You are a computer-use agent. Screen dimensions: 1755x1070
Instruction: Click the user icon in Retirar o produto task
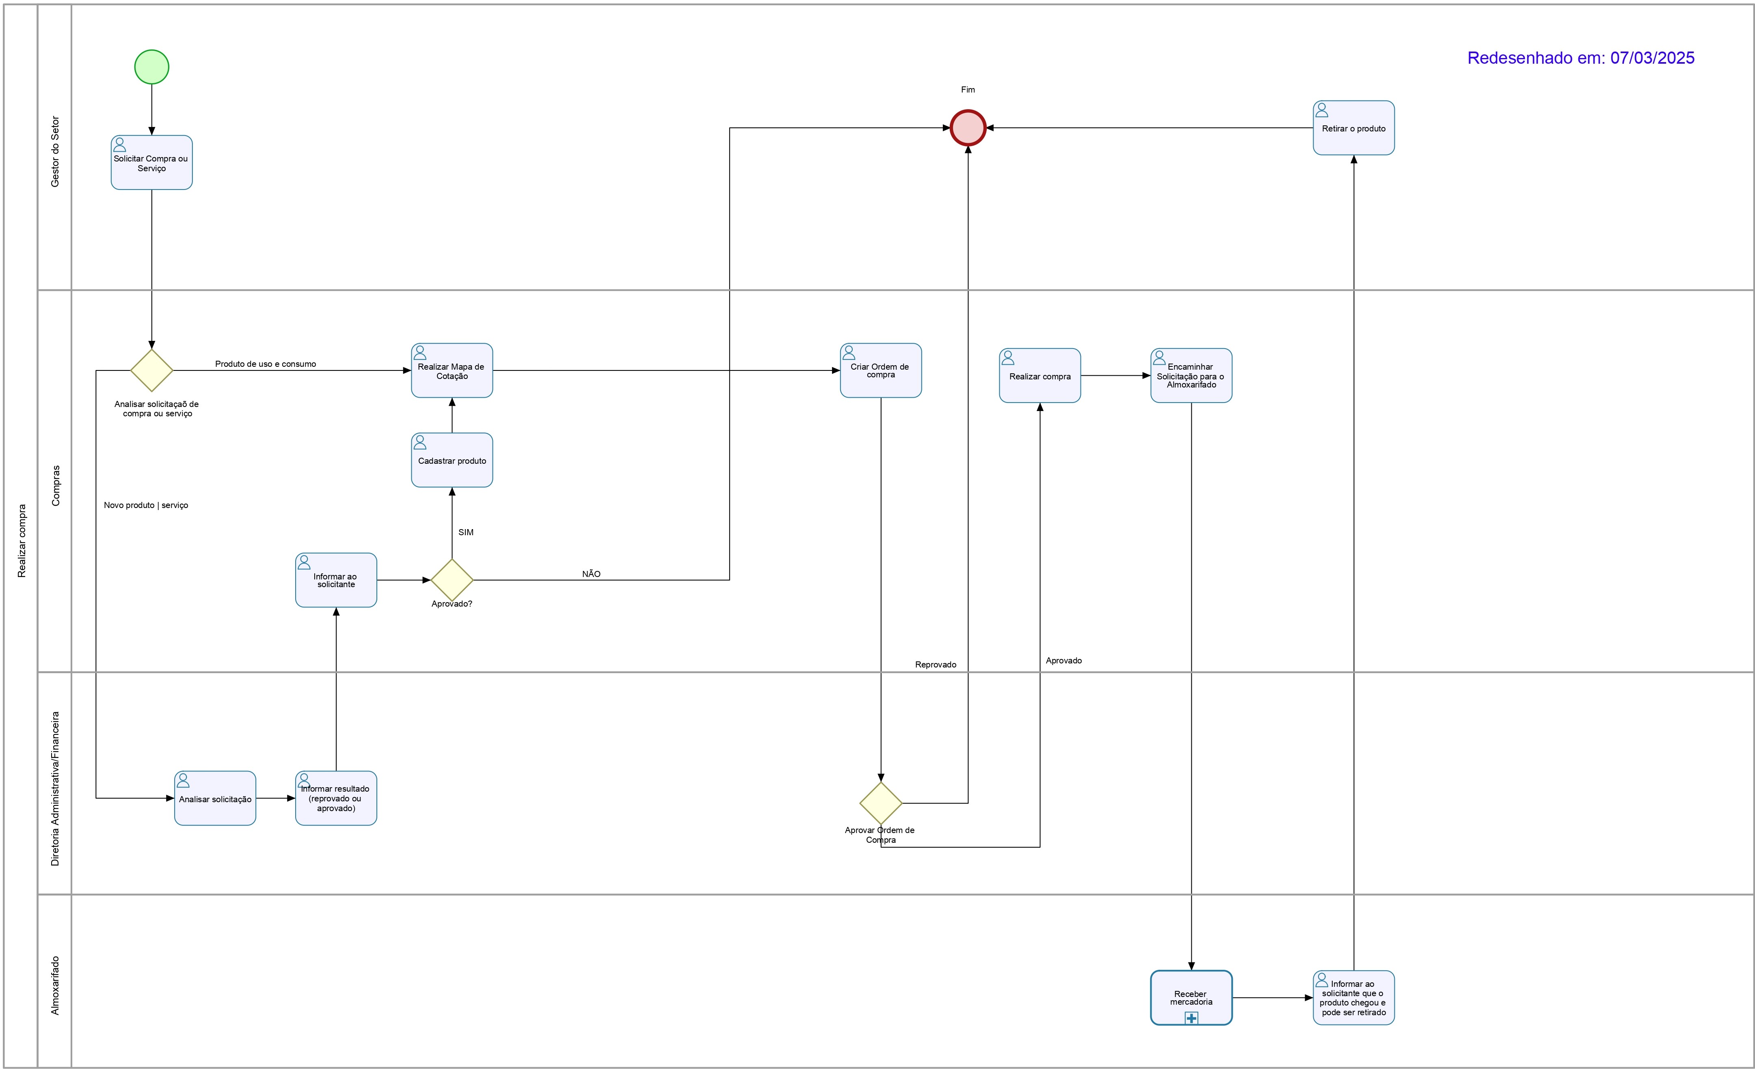tap(1322, 110)
